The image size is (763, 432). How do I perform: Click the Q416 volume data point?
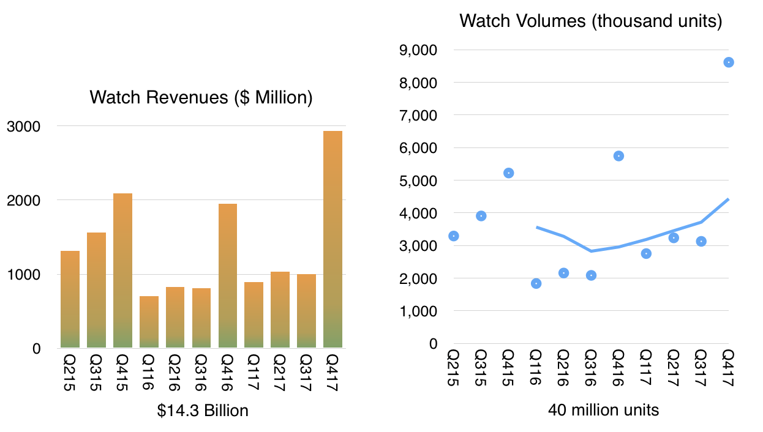(618, 156)
